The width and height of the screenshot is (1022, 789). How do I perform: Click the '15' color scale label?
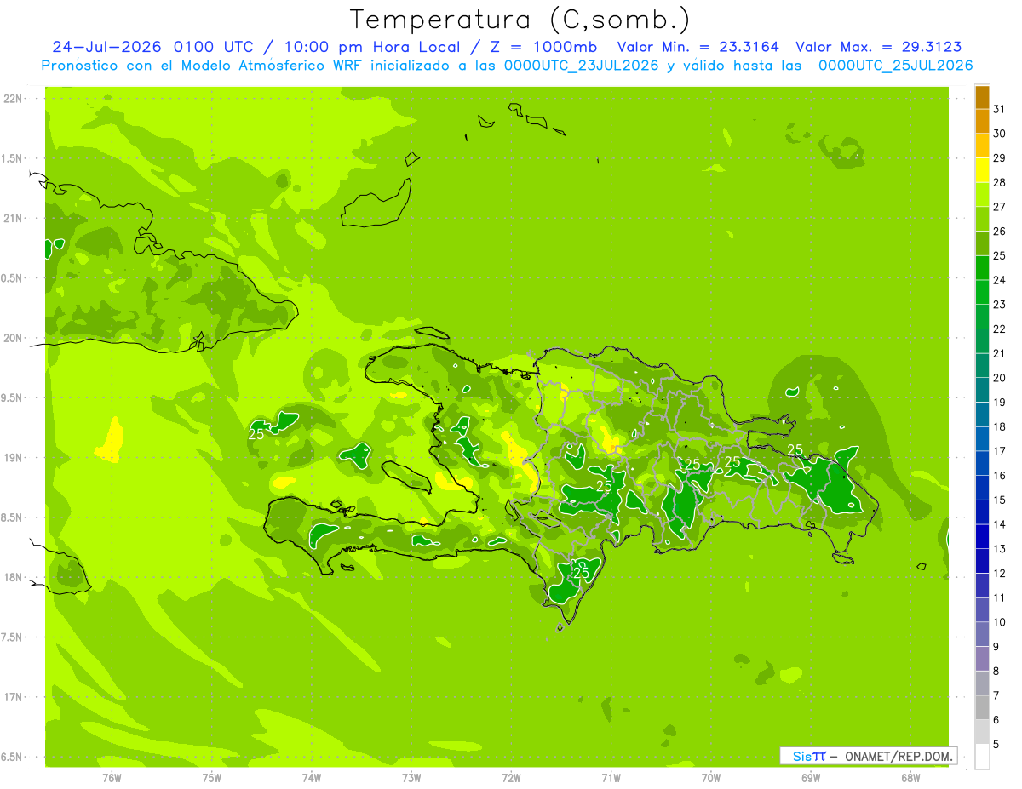pyautogui.click(x=999, y=500)
